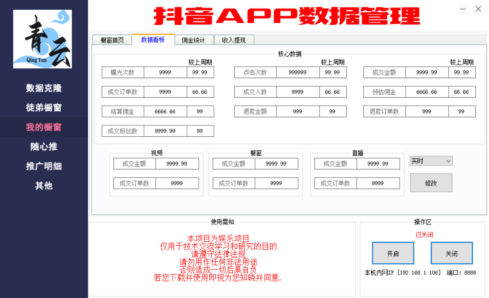Viewport: 489px width, 298px height.
Task: Edit the 结算佣金 value field
Action: click(x=165, y=111)
